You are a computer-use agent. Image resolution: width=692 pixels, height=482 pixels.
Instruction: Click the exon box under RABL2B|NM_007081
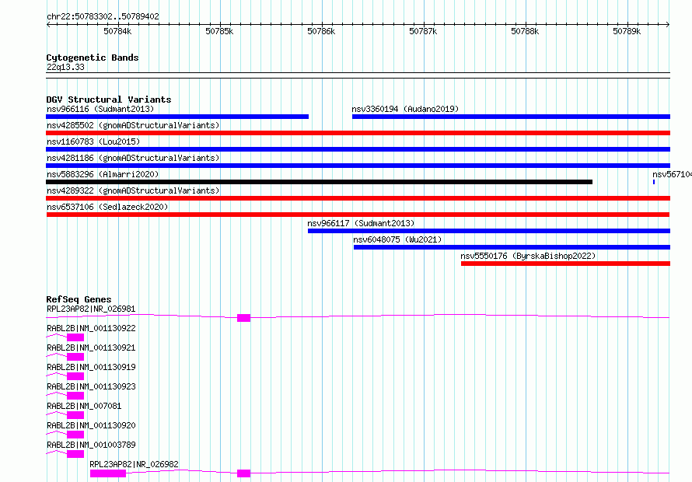pos(75,415)
